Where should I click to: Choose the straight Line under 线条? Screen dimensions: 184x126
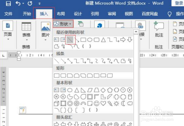coord(57,61)
